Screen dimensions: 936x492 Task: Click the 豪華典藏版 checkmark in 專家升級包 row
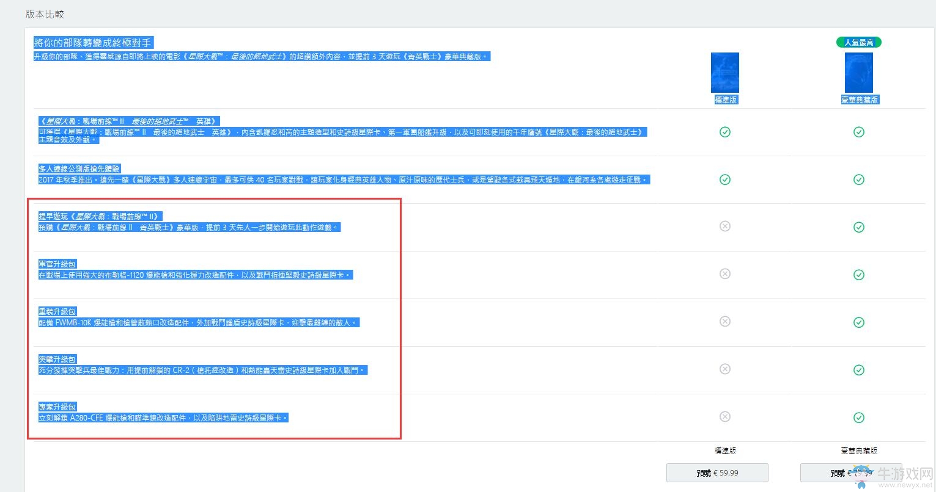[x=858, y=418]
